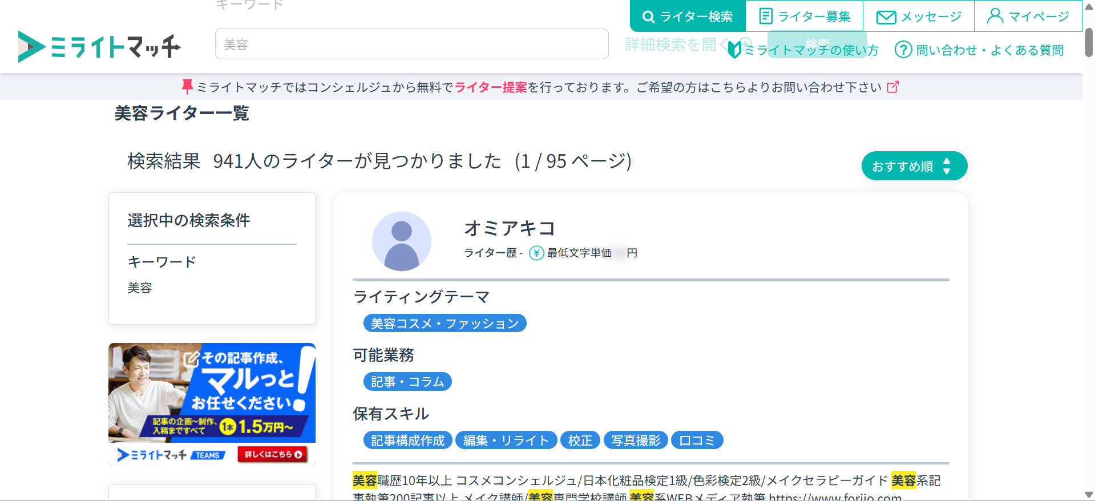Select the 美容コスメ・ファッション tag
Image resolution: width=1095 pixels, height=501 pixels.
tap(445, 324)
